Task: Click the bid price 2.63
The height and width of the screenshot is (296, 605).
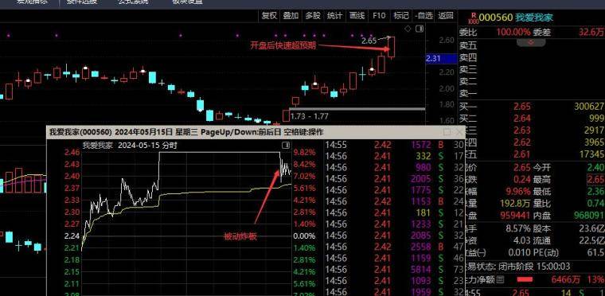Action: coord(522,130)
